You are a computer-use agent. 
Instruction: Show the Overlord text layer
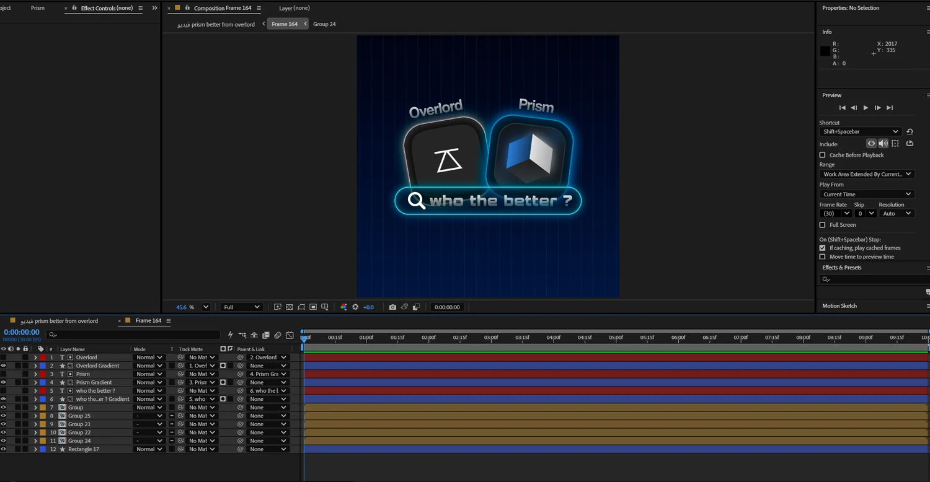click(3, 357)
